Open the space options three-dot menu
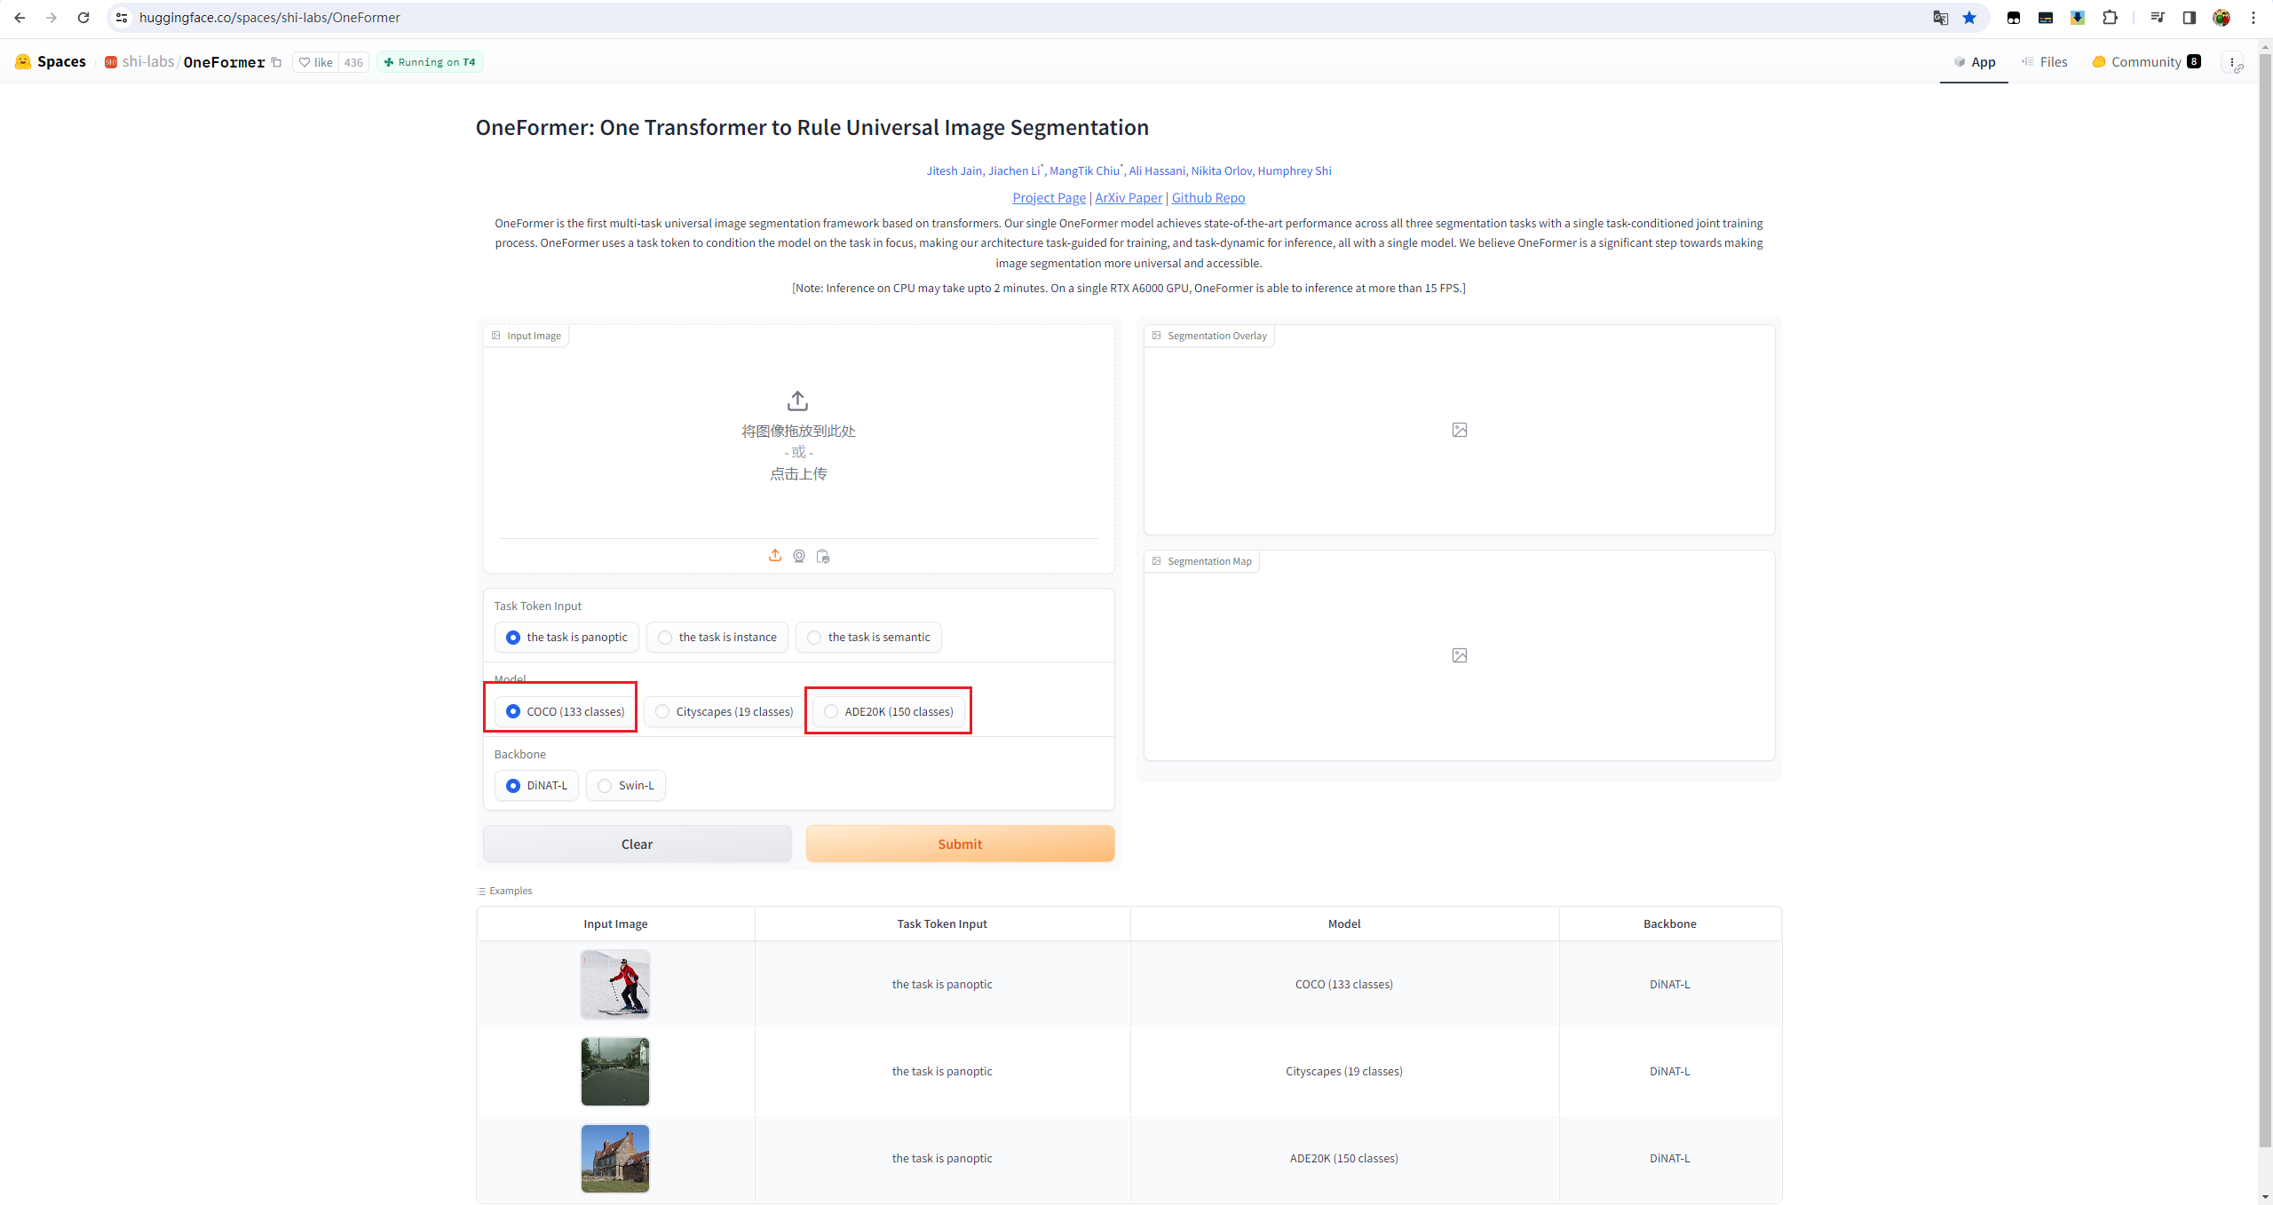2273x1205 pixels. (x=2232, y=62)
